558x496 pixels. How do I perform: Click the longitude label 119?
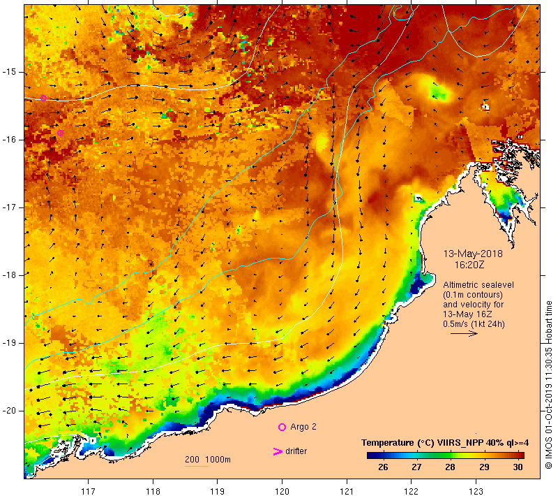click(x=218, y=491)
